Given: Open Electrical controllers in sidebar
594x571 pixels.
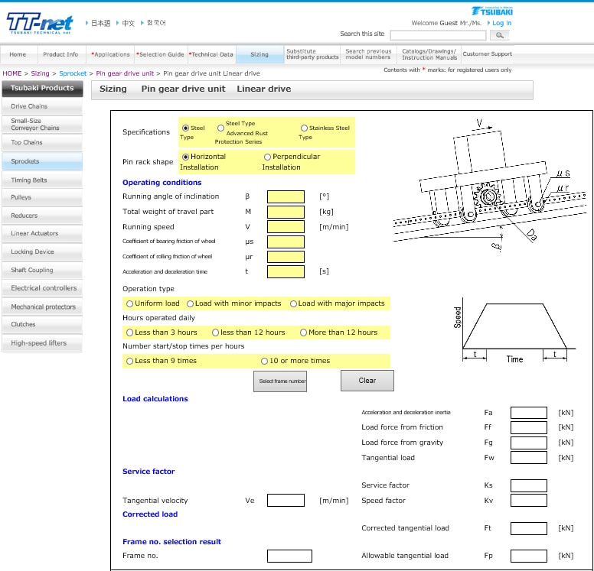Looking at the screenshot, I should (42, 288).
